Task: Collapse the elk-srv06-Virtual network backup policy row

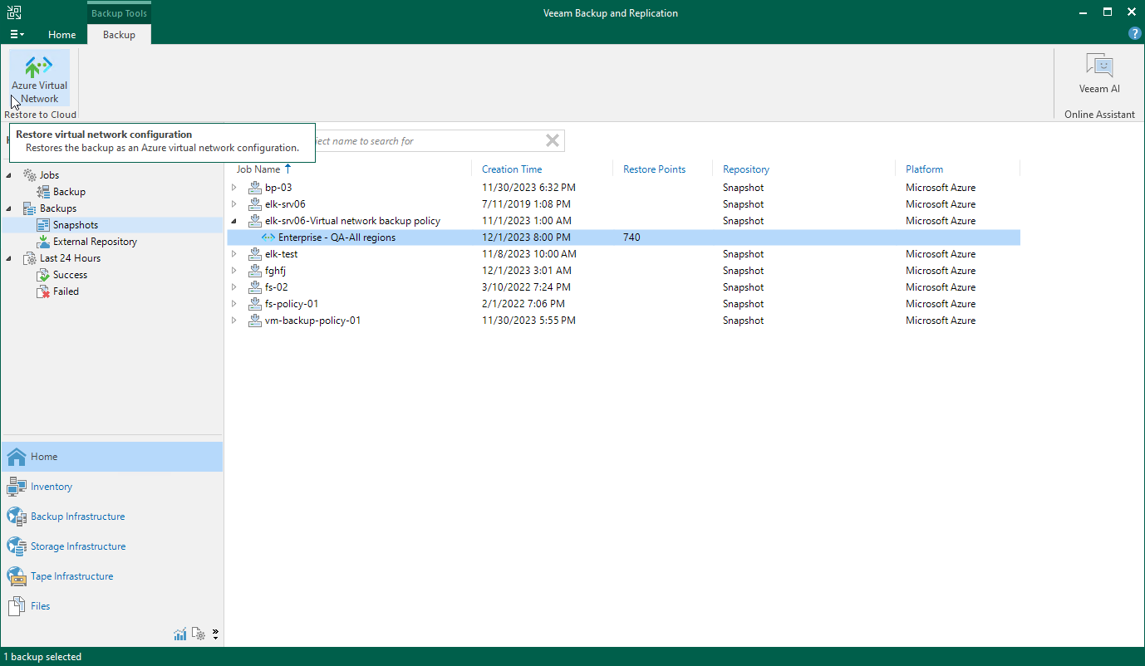Action: coord(233,221)
